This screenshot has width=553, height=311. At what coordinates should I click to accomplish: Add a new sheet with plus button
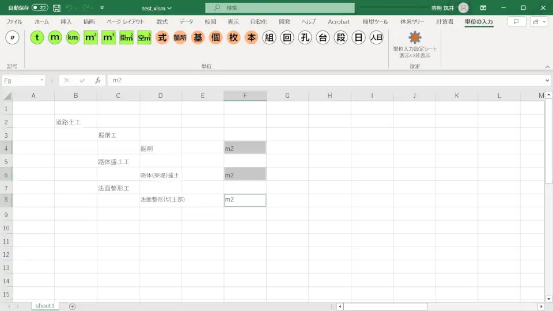[72, 306]
